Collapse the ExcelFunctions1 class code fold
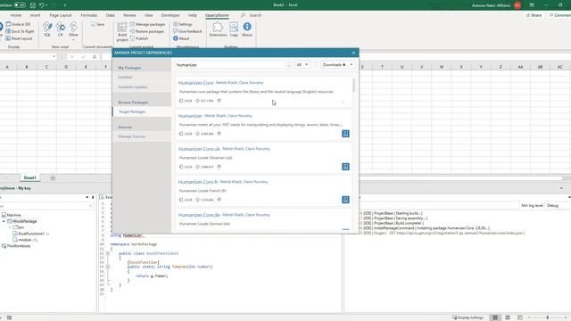Image resolution: width=571 pixels, height=321 pixels. point(108,253)
